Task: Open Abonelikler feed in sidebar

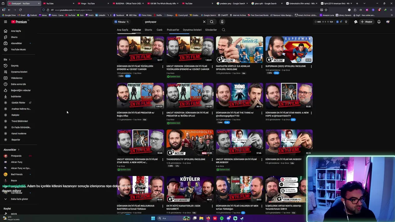Action: (16, 43)
